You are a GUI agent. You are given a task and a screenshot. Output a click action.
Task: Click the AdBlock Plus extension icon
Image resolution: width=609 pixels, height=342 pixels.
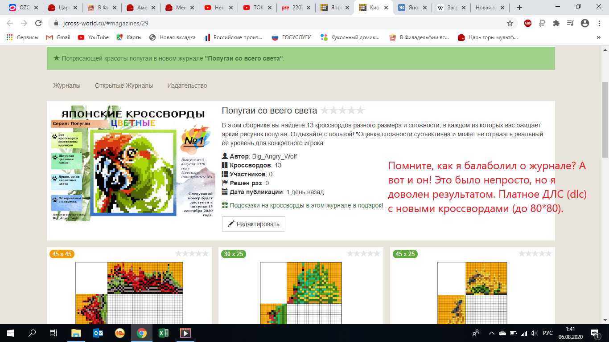(x=528, y=23)
